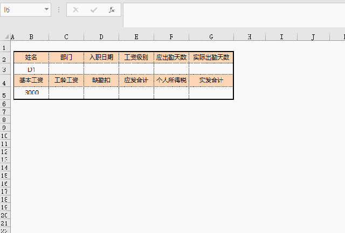Click the name box resize dots handle
The height and width of the screenshot is (233, 345).
[59, 10]
